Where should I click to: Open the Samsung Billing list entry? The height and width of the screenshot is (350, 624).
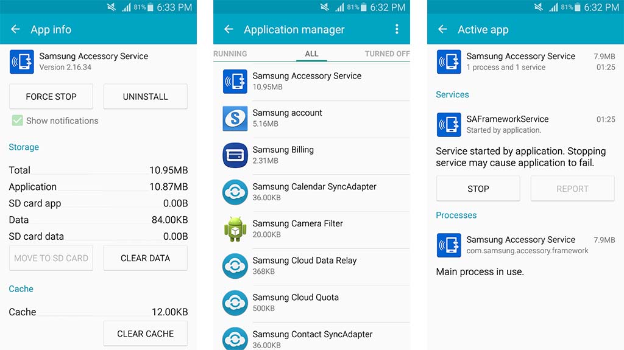pos(311,155)
